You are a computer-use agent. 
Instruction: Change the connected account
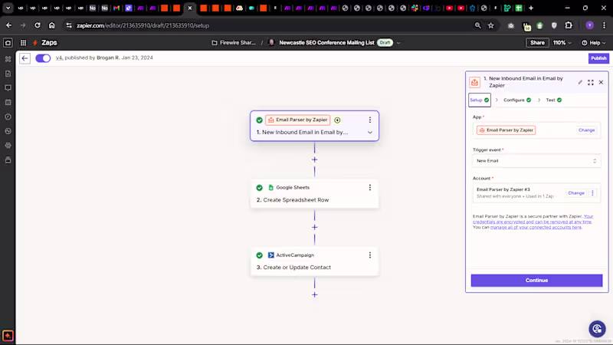[576, 193]
